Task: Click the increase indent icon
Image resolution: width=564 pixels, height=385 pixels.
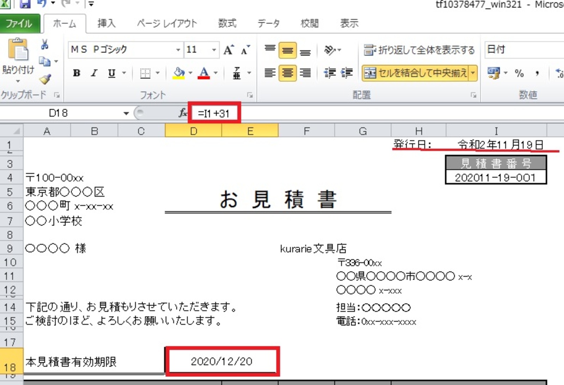Action: coord(347,73)
